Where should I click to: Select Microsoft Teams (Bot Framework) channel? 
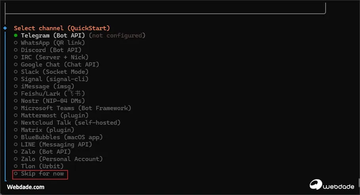point(76,108)
